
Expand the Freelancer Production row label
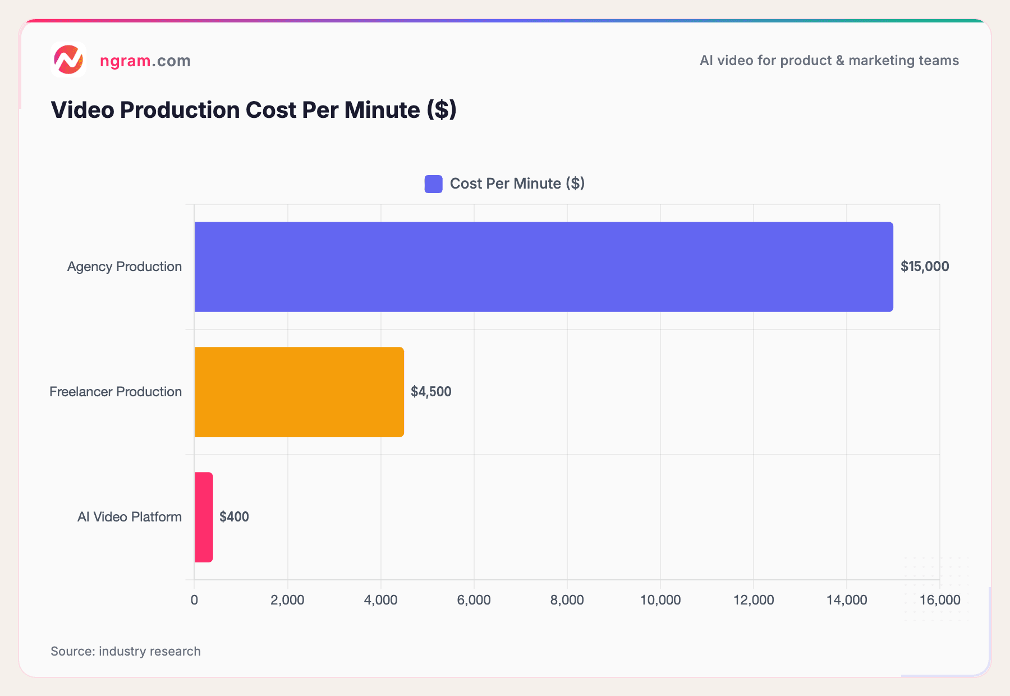115,391
